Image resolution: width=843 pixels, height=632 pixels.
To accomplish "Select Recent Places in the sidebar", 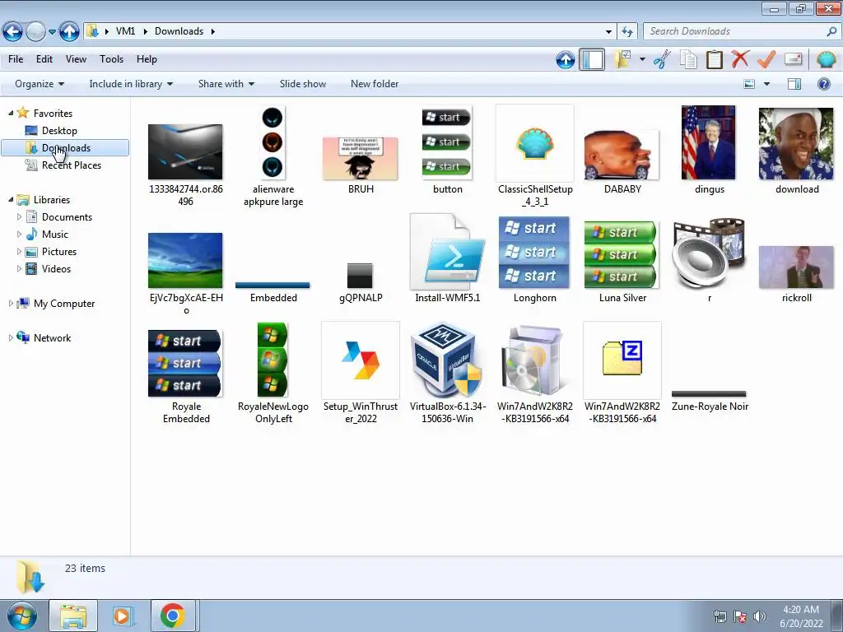I will point(72,165).
